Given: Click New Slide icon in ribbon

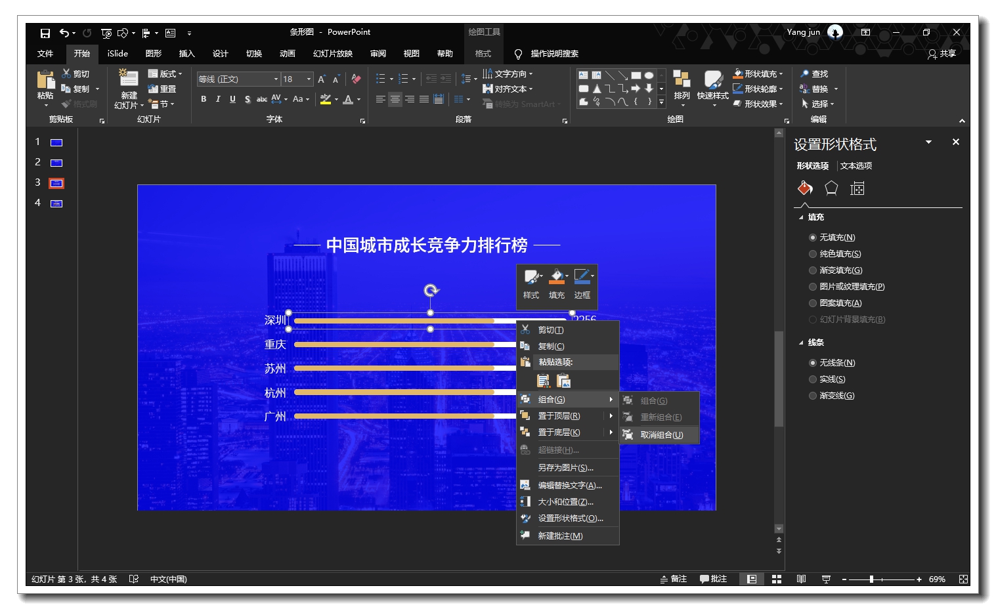Looking at the screenshot, I should pos(129,79).
